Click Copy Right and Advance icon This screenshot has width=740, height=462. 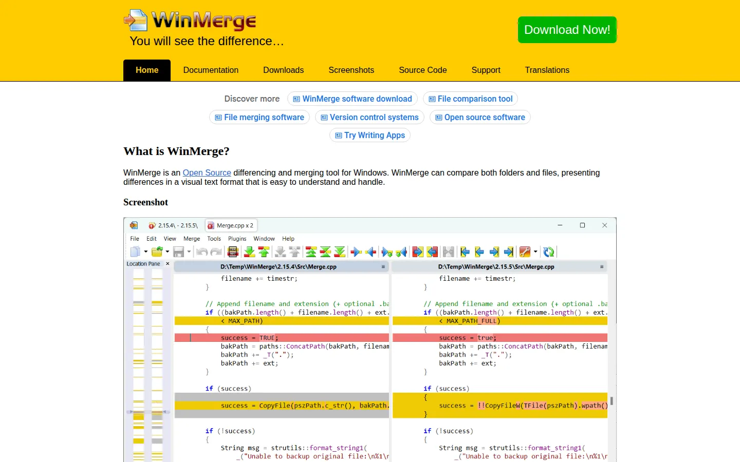[x=386, y=252]
